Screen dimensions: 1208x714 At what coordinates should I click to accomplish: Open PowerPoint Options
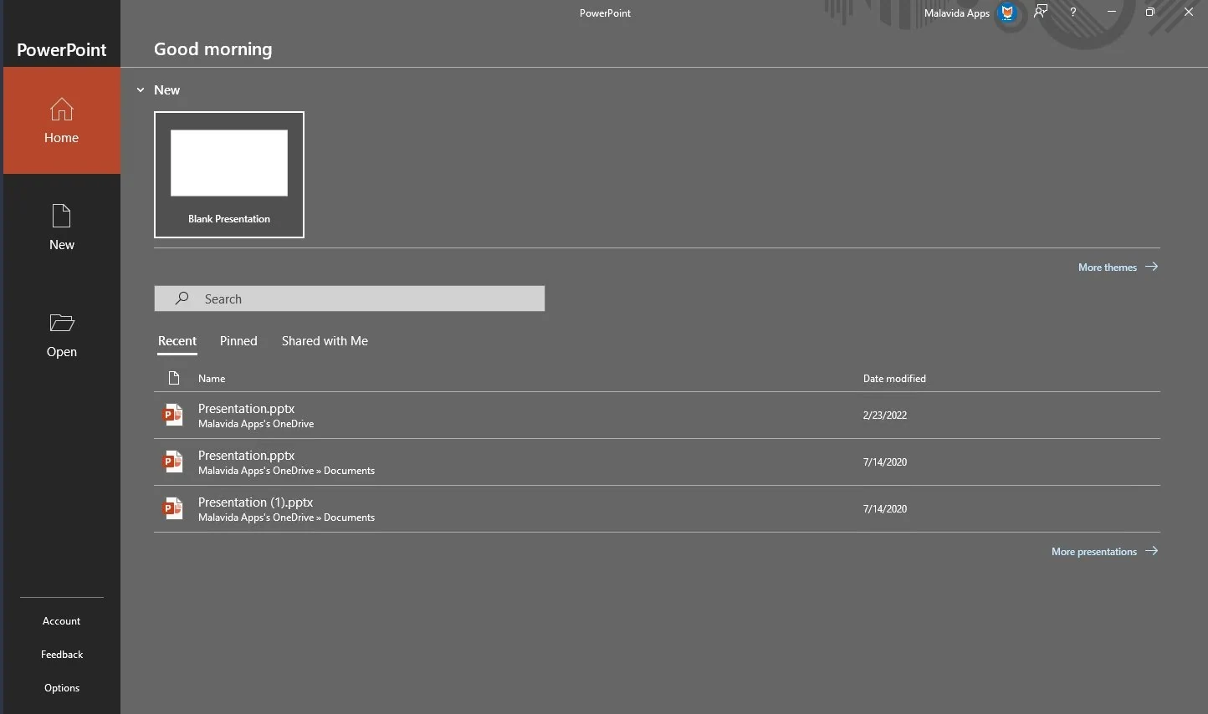coord(62,688)
